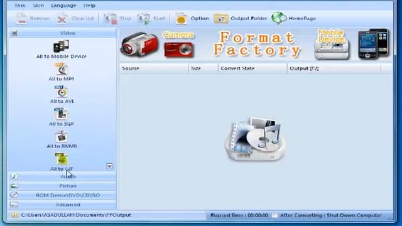Viewport: 402px width, 226px height.
Task: Click the red camcorder banner image
Action: [139, 44]
